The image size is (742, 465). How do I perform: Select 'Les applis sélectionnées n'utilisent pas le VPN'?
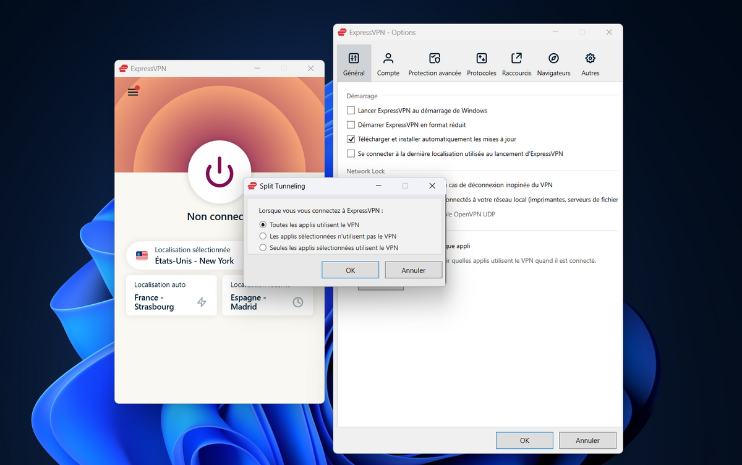pos(263,236)
